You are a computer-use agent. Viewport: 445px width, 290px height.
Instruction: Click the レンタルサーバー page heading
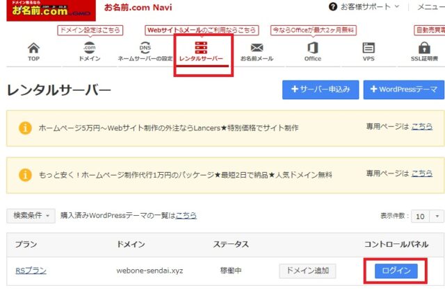pyautogui.click(x=58, y=90)
